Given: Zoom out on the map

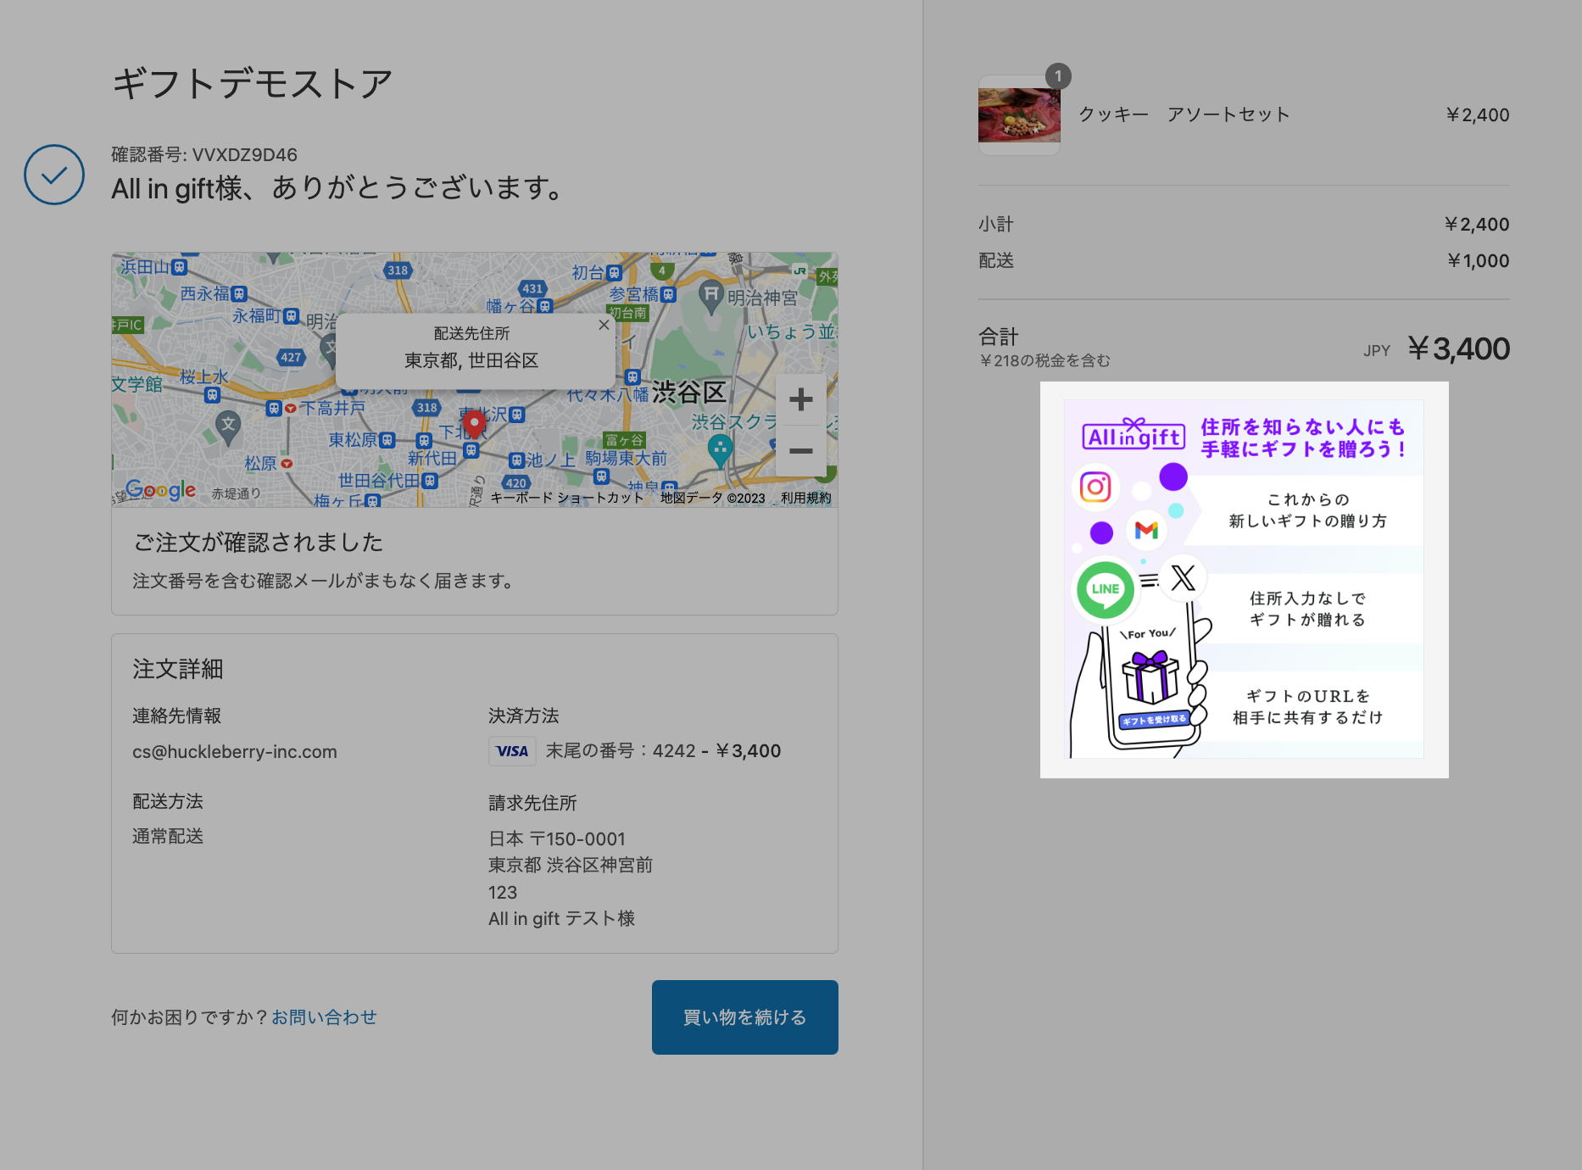Looking at the screenshot, I should coord(800,451).
